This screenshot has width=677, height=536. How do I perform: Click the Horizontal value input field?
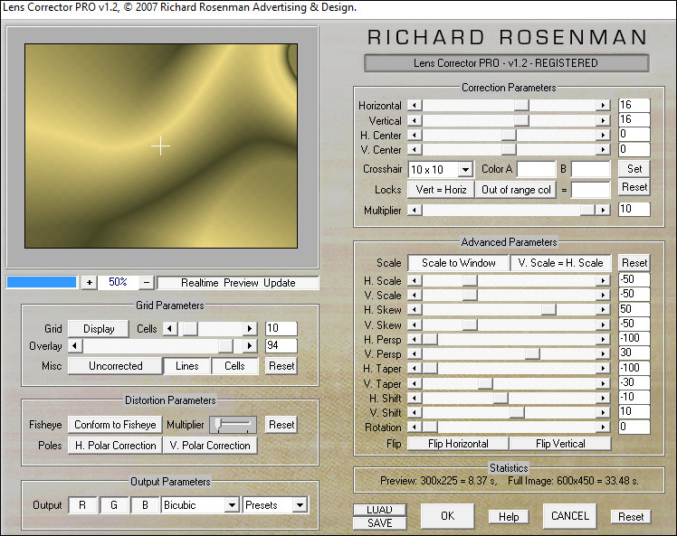point(634,105)
